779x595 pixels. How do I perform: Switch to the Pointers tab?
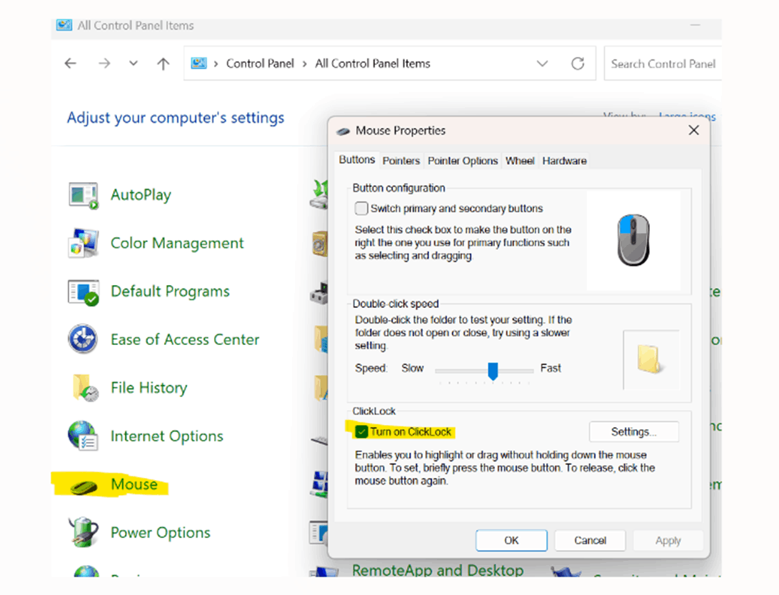pyautogui.click(x=401, y=161)
